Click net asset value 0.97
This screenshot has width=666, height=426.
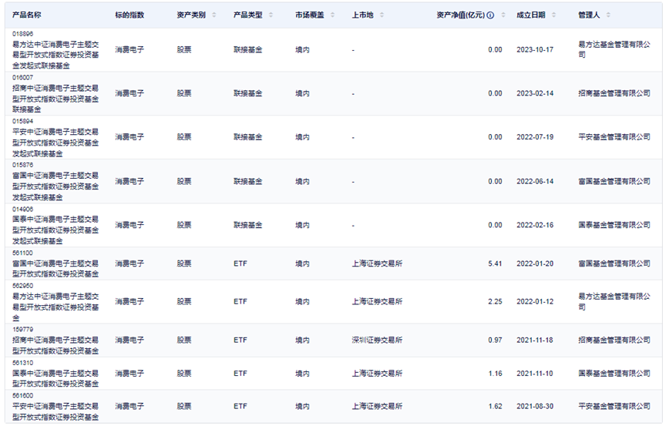coord(495,340)
